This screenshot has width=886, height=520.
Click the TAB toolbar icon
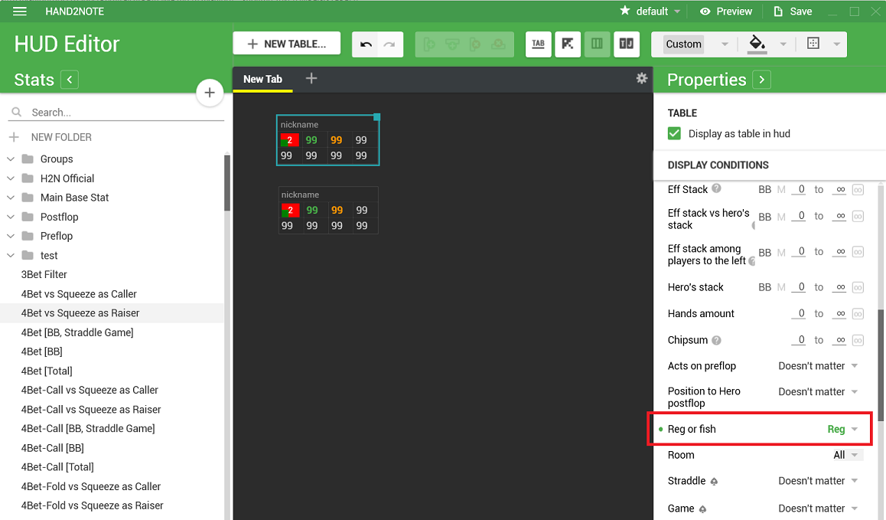tap(539, 44)
